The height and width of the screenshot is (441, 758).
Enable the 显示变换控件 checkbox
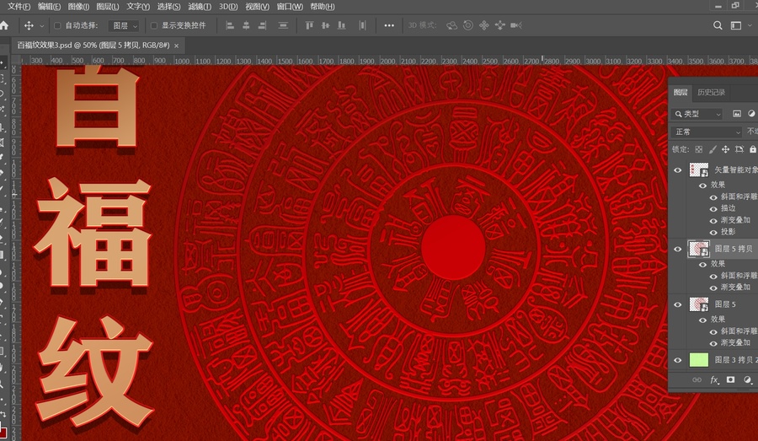(154, 25)
